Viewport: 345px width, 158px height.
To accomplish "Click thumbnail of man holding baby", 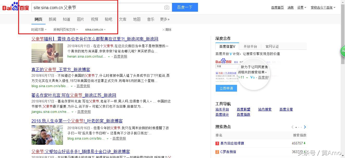I will [x=47, y=53].
